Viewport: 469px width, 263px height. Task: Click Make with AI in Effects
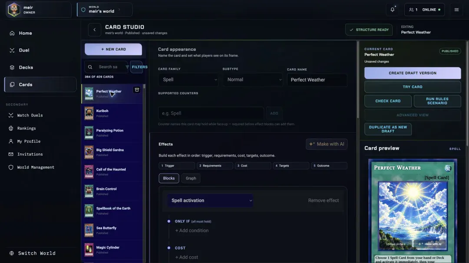coord(327,144)
